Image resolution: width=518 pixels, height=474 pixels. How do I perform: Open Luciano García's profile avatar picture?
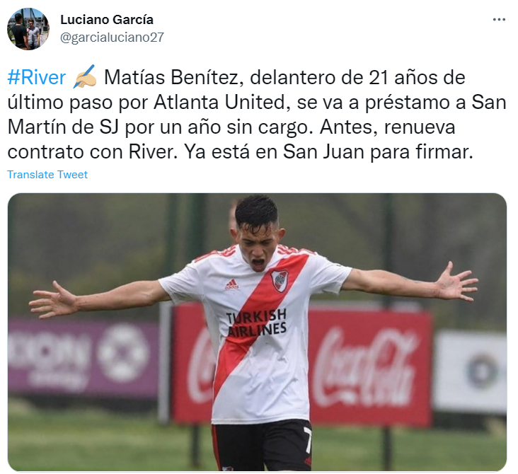[x=28, y=29]
